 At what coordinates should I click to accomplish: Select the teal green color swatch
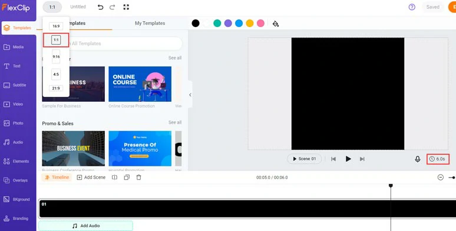pos(217,24)
